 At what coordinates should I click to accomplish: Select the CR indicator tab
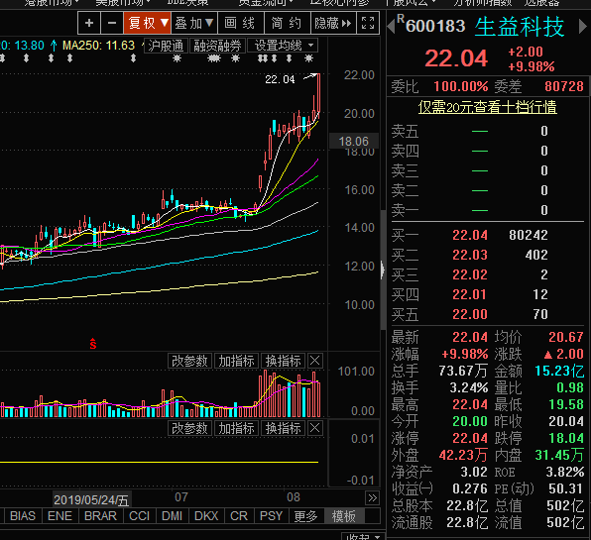(239, 515)
